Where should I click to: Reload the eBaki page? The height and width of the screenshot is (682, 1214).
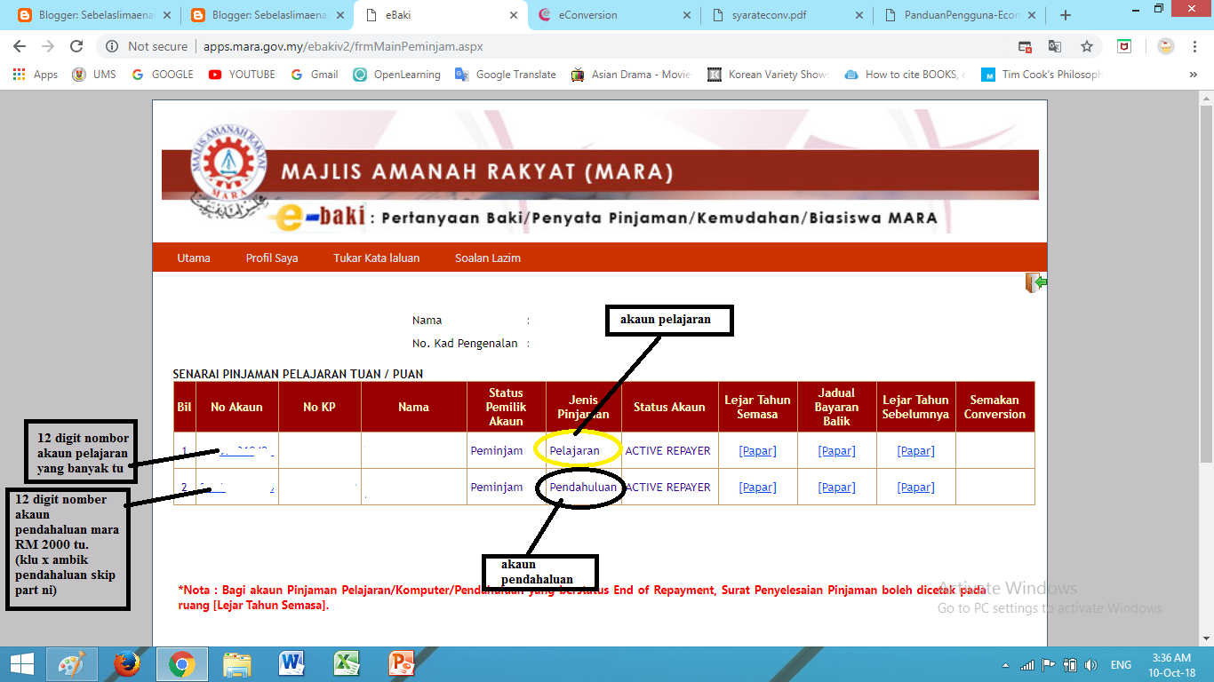(76, 46)
